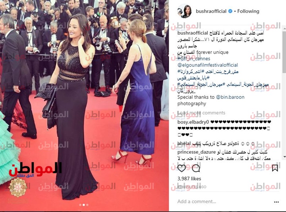Select the first carousel dot indicator
286x212 pixels.
coord(80,205)
